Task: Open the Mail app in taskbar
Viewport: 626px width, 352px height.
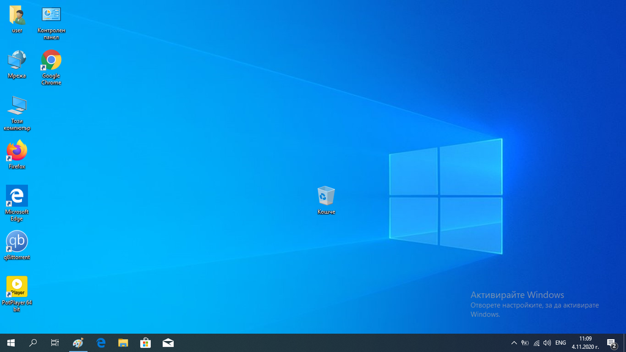Action: [168, 343]
